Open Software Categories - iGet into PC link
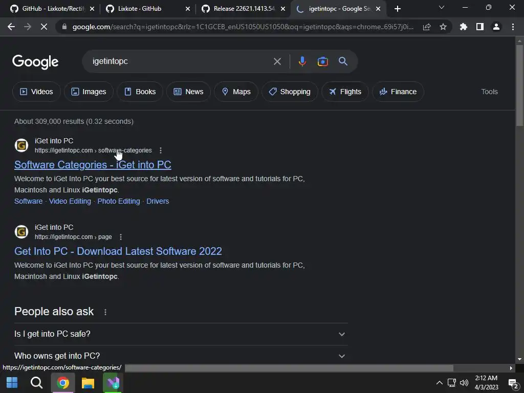524x393 pixels. click(93, 165)
